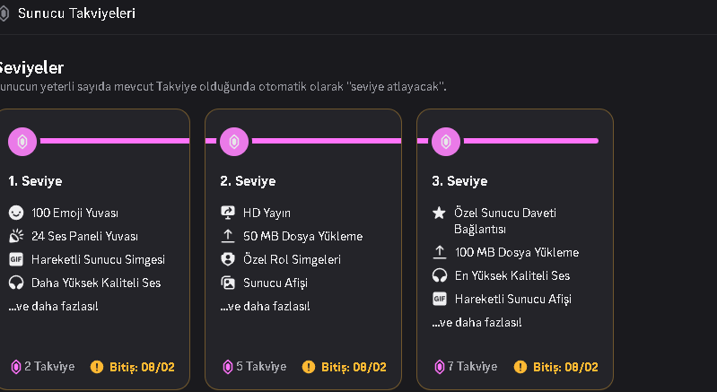Click the image icon beside Sunucu Afişi
Image resolution: width=717 pixels, height=392 pixels.
click(228, 283)
